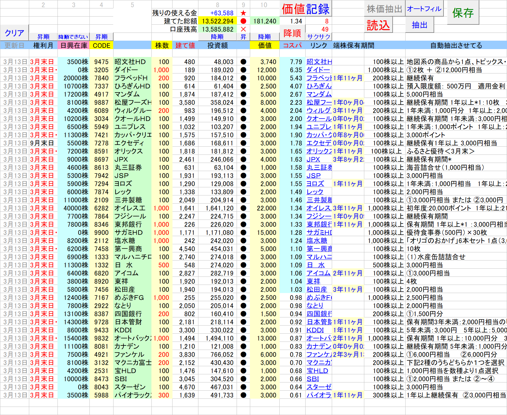Click the クリア button
This screenshot has height=415, width=507.
(14, 33)
